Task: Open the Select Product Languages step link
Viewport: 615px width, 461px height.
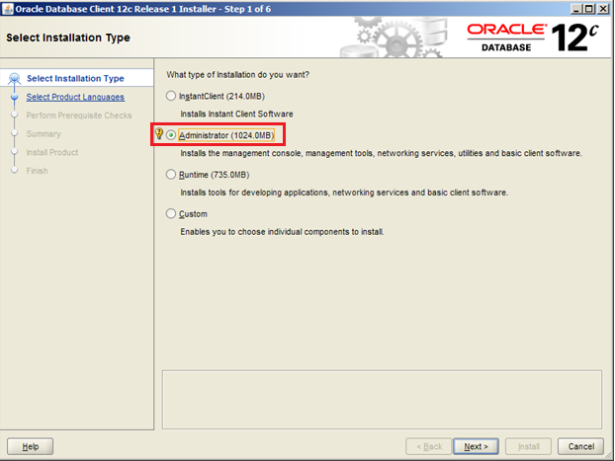Action: pos(75,97)
